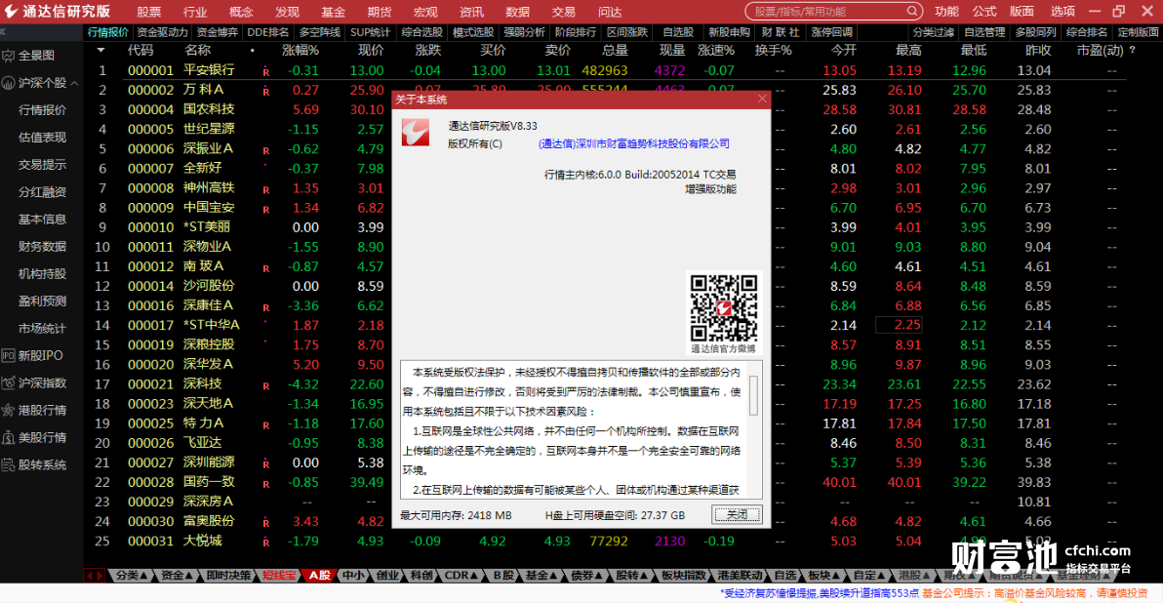Open 机构持股 in the sidebar
The width and height of the screenshot is (1163, 603).
click(x=42, y=273)
